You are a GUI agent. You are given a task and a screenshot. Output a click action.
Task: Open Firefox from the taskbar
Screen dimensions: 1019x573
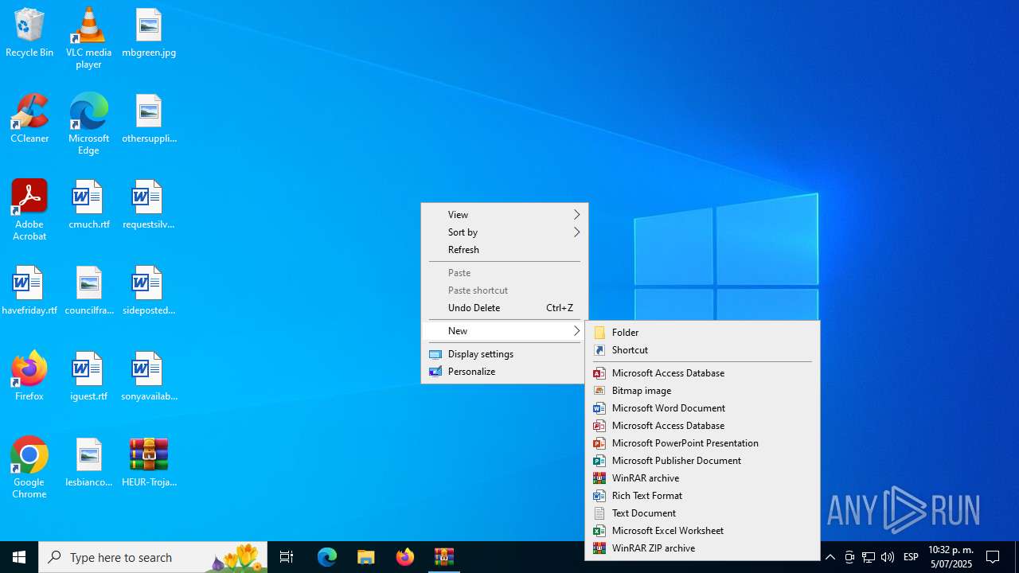click(x=405, y=557)
